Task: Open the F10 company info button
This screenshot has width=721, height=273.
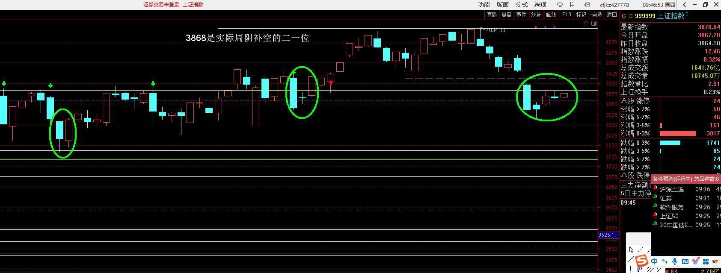Action: [567, 15]
